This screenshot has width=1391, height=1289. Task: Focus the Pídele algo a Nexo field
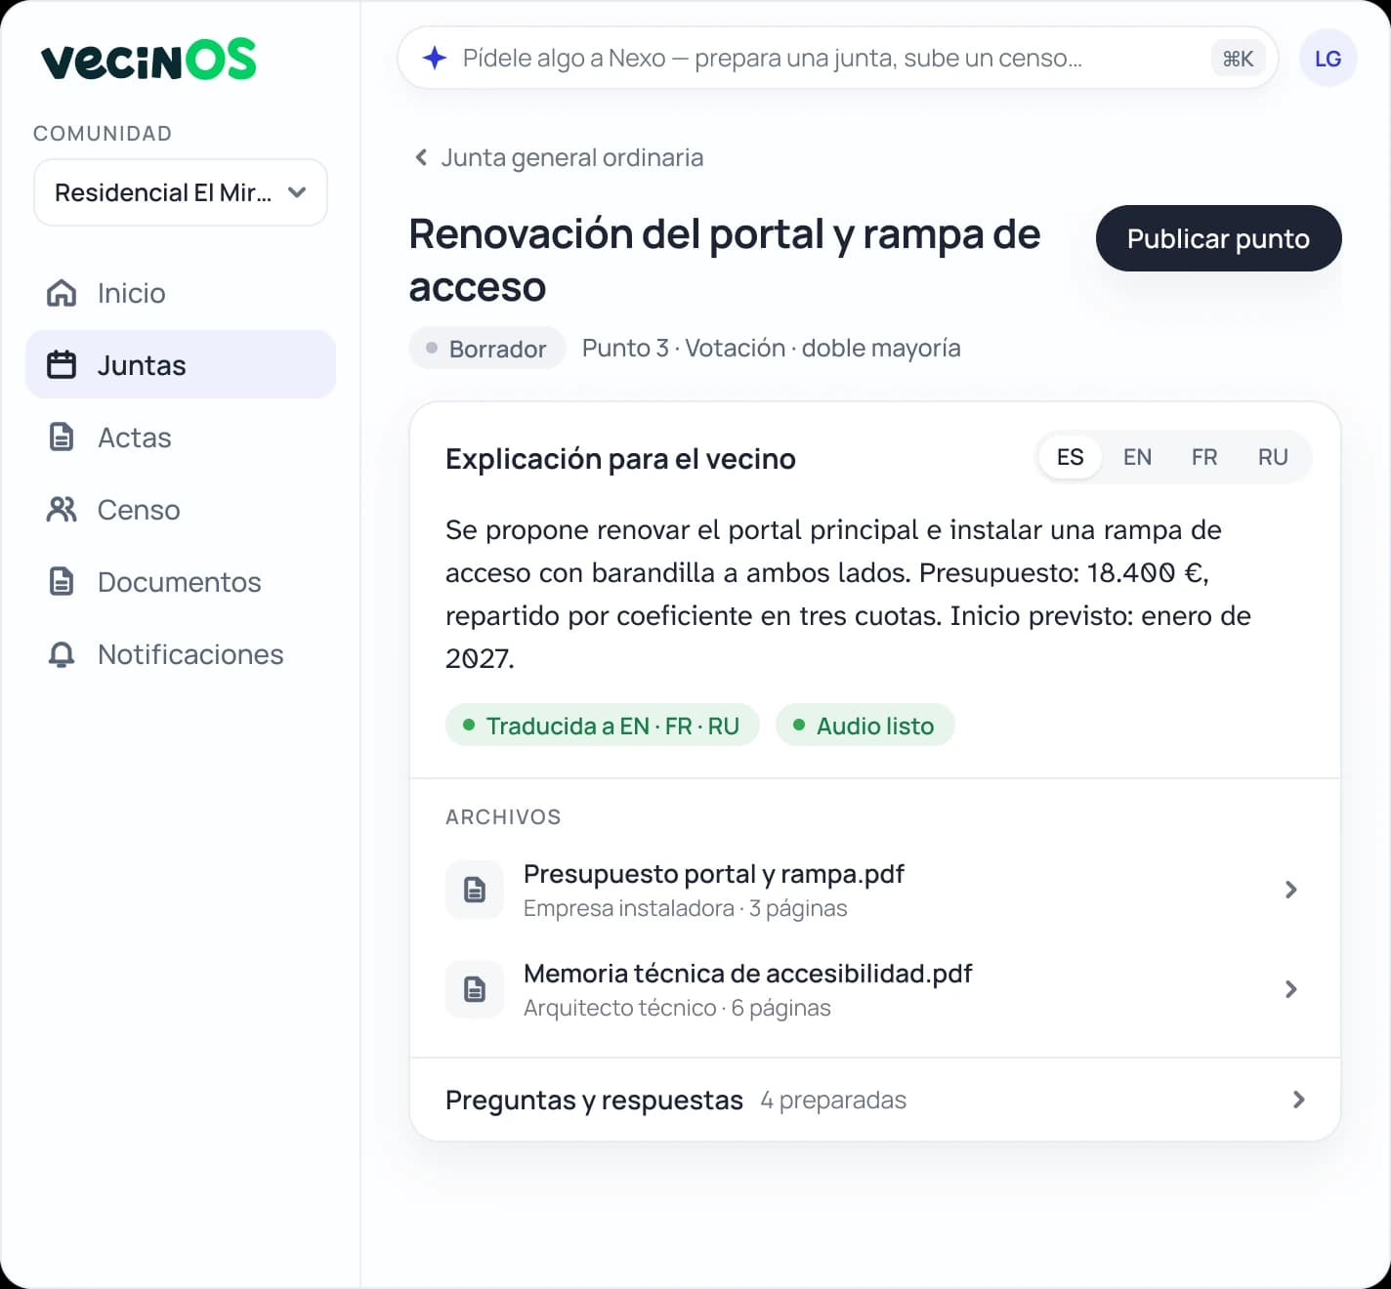(x=838, y=58)
